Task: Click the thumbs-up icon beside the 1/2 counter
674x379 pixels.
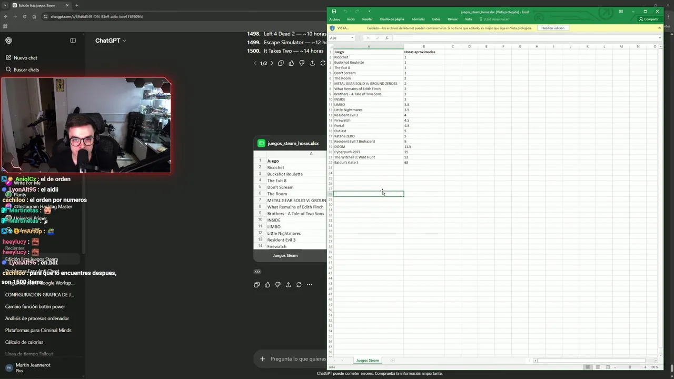Action: coord(291,63)
